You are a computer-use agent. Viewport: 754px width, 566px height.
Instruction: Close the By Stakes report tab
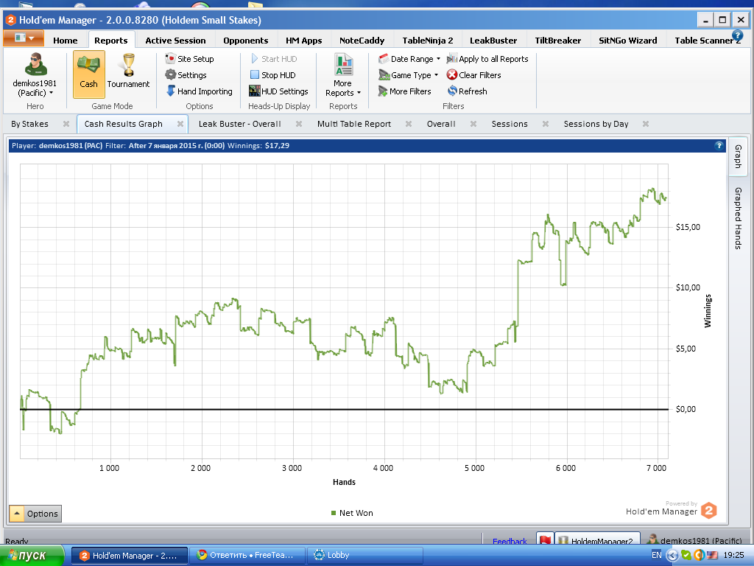coord(66,124)
